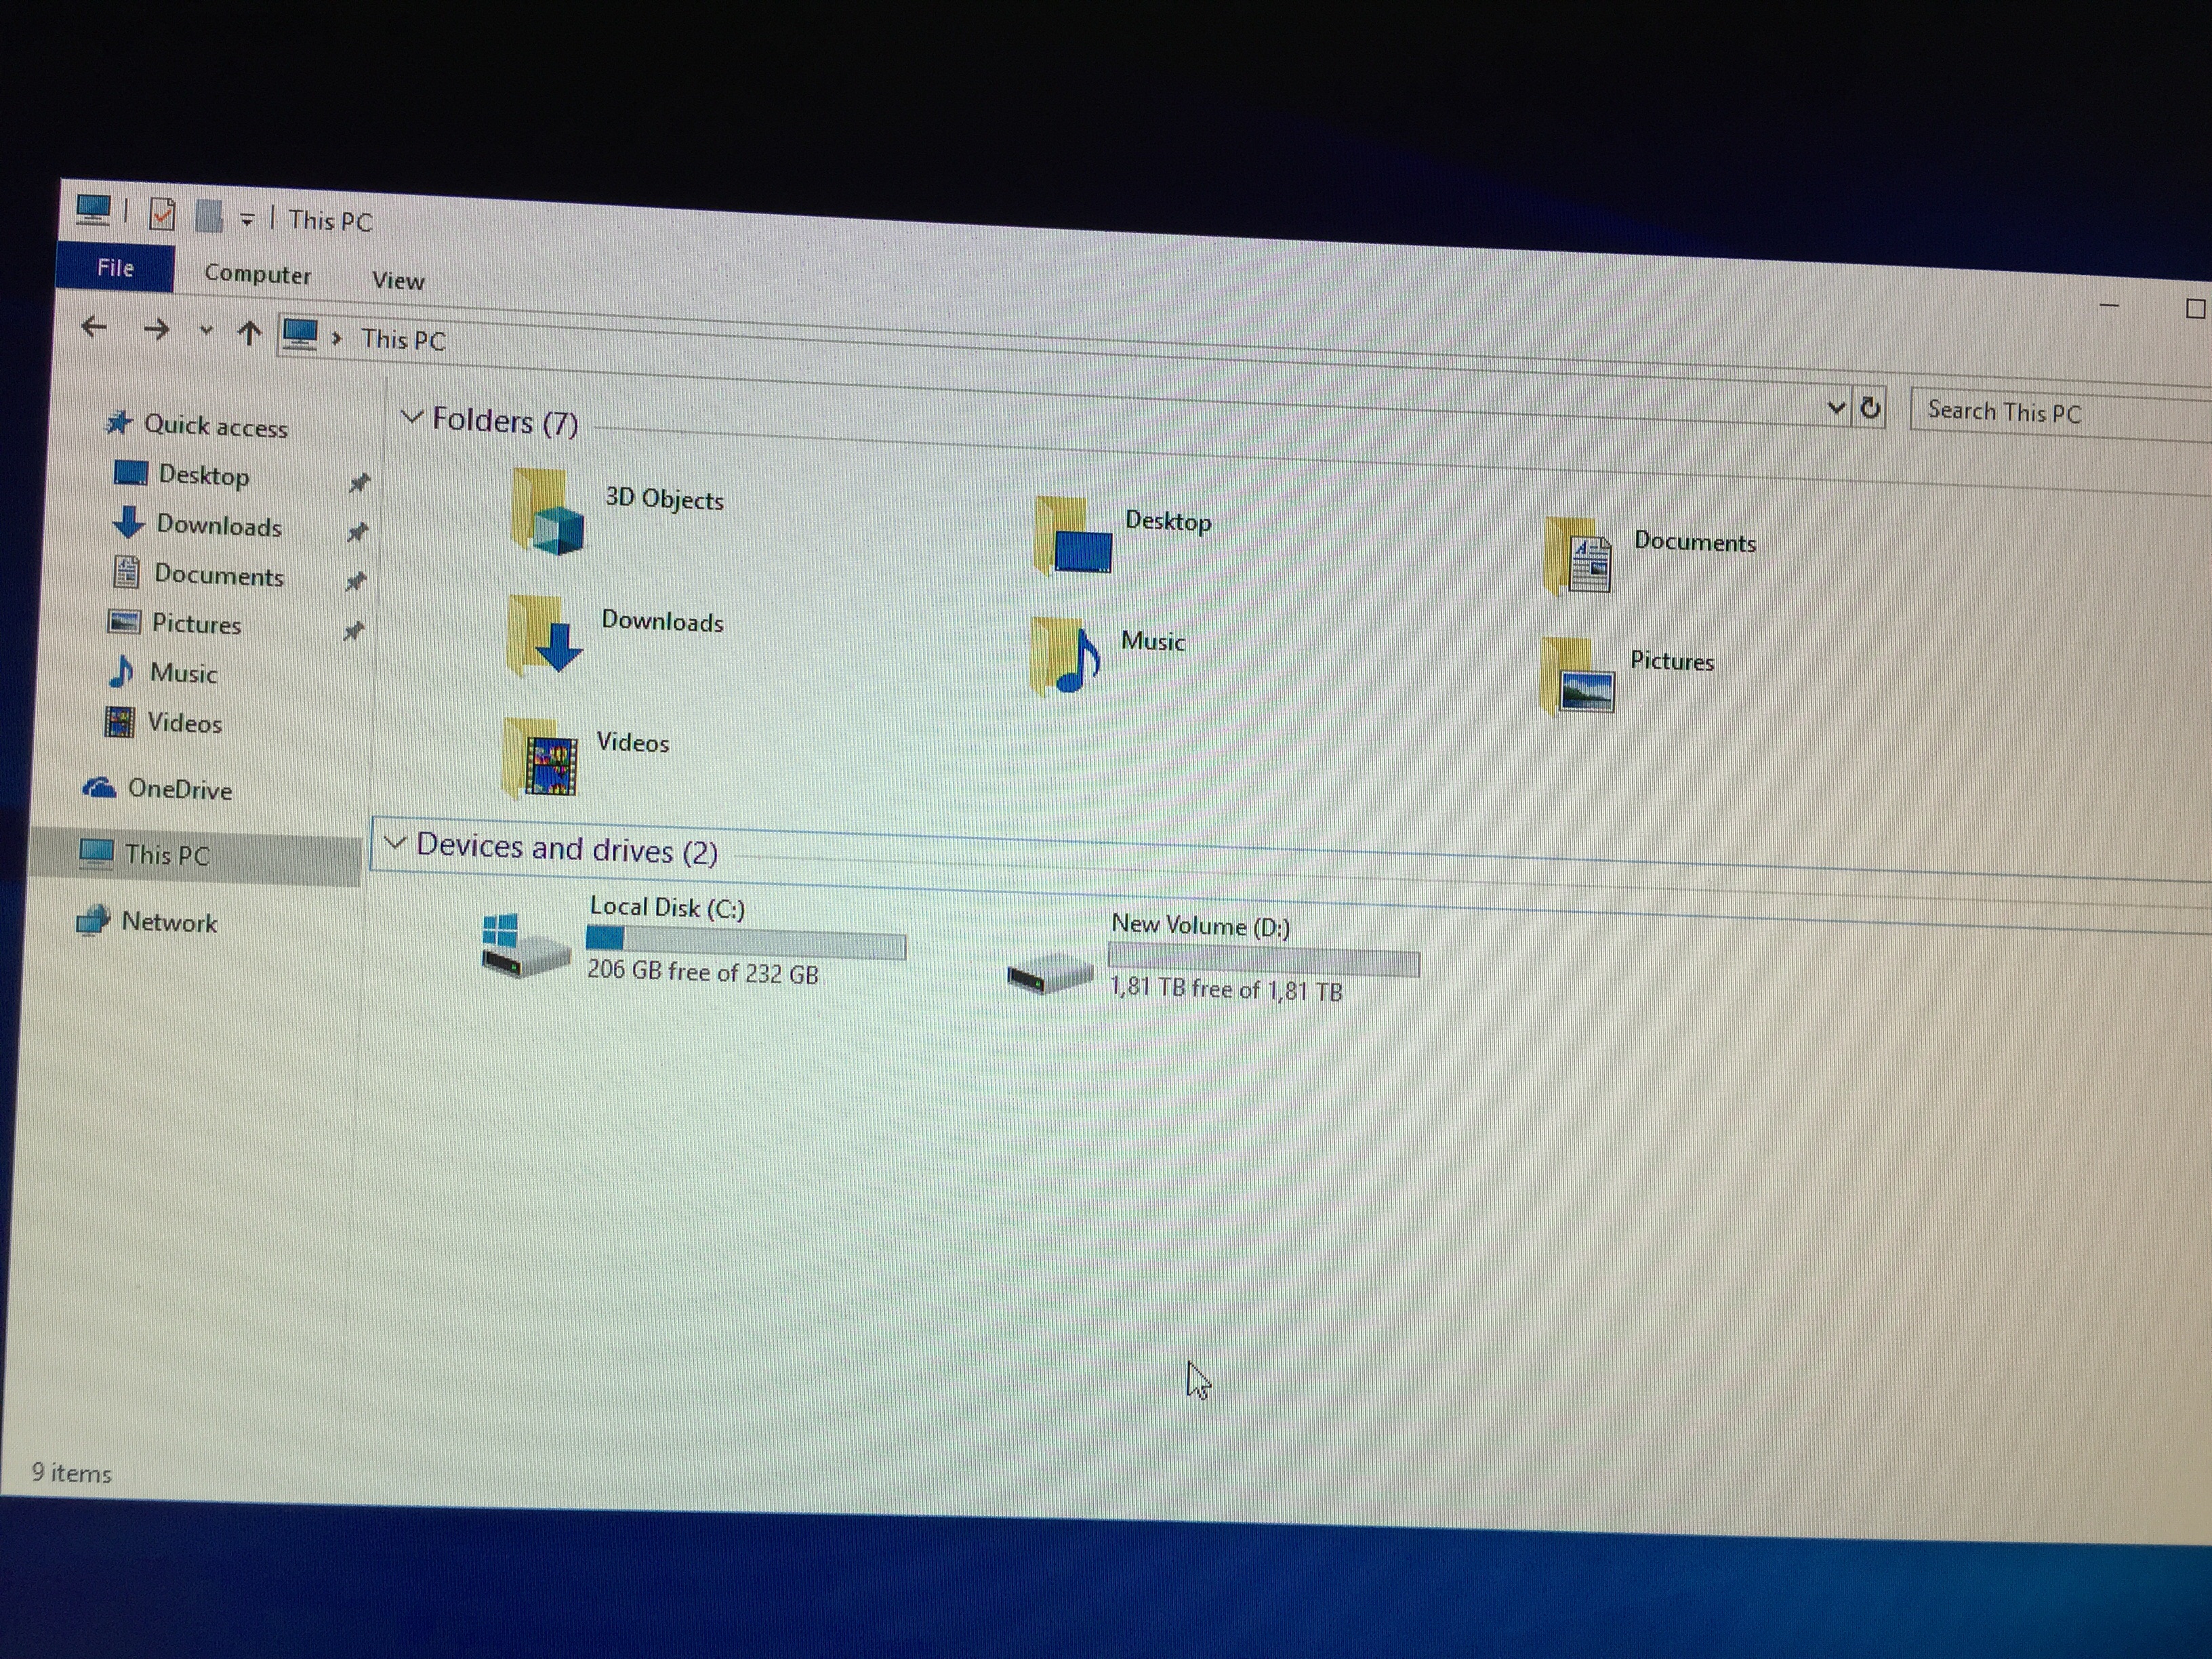Screen dimensions: 2212x1659
Task: Click the Forward navigation arrow
Action: [x=156, y=329]
